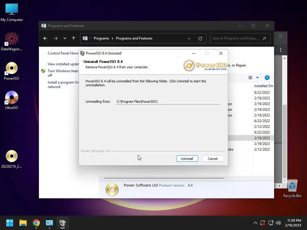Open PowerISO desktop shortcut
The width and height of the screenshot is (307, 230).
point(12,71)
